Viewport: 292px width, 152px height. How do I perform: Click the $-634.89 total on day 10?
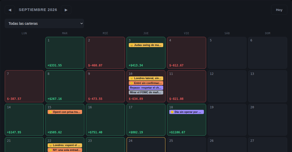(136, 99)
